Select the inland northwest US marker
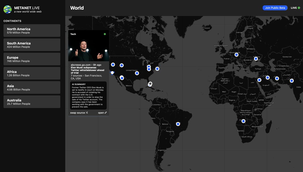 [x=122, y=65]
